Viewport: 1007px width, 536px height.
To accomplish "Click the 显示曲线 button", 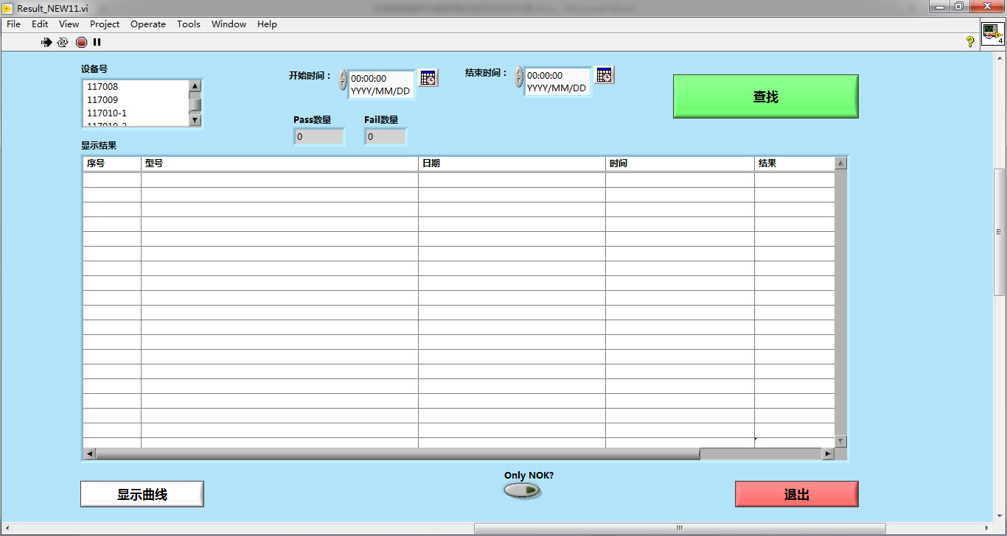I will pos(142,494).
